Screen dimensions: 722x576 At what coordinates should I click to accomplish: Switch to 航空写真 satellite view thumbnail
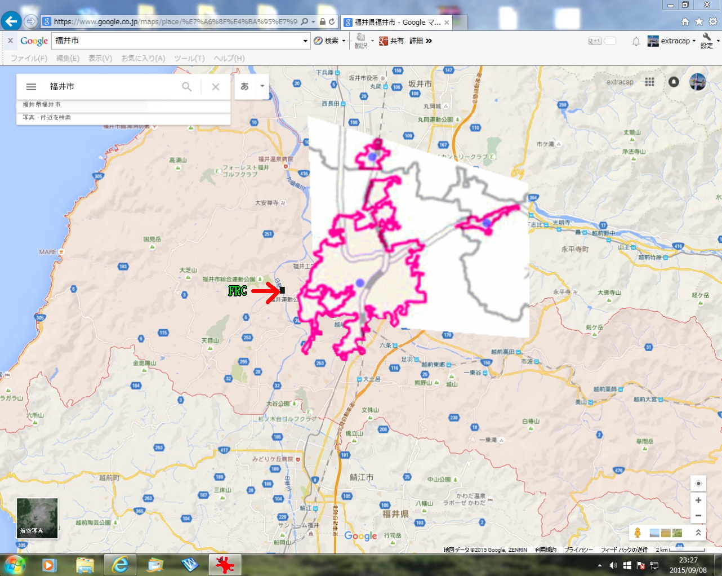(x=37, y=518)
